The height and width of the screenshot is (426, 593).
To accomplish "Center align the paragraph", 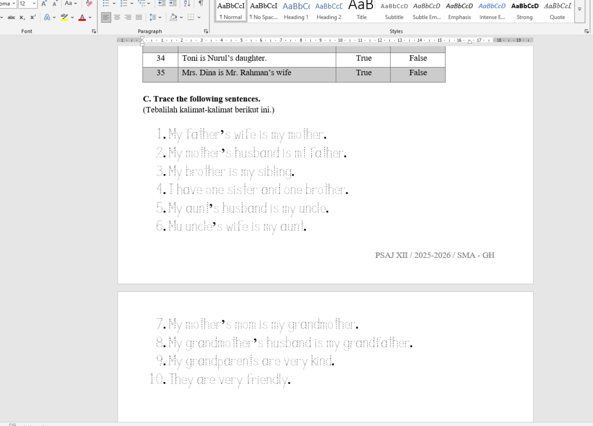I will click(117, 18).
